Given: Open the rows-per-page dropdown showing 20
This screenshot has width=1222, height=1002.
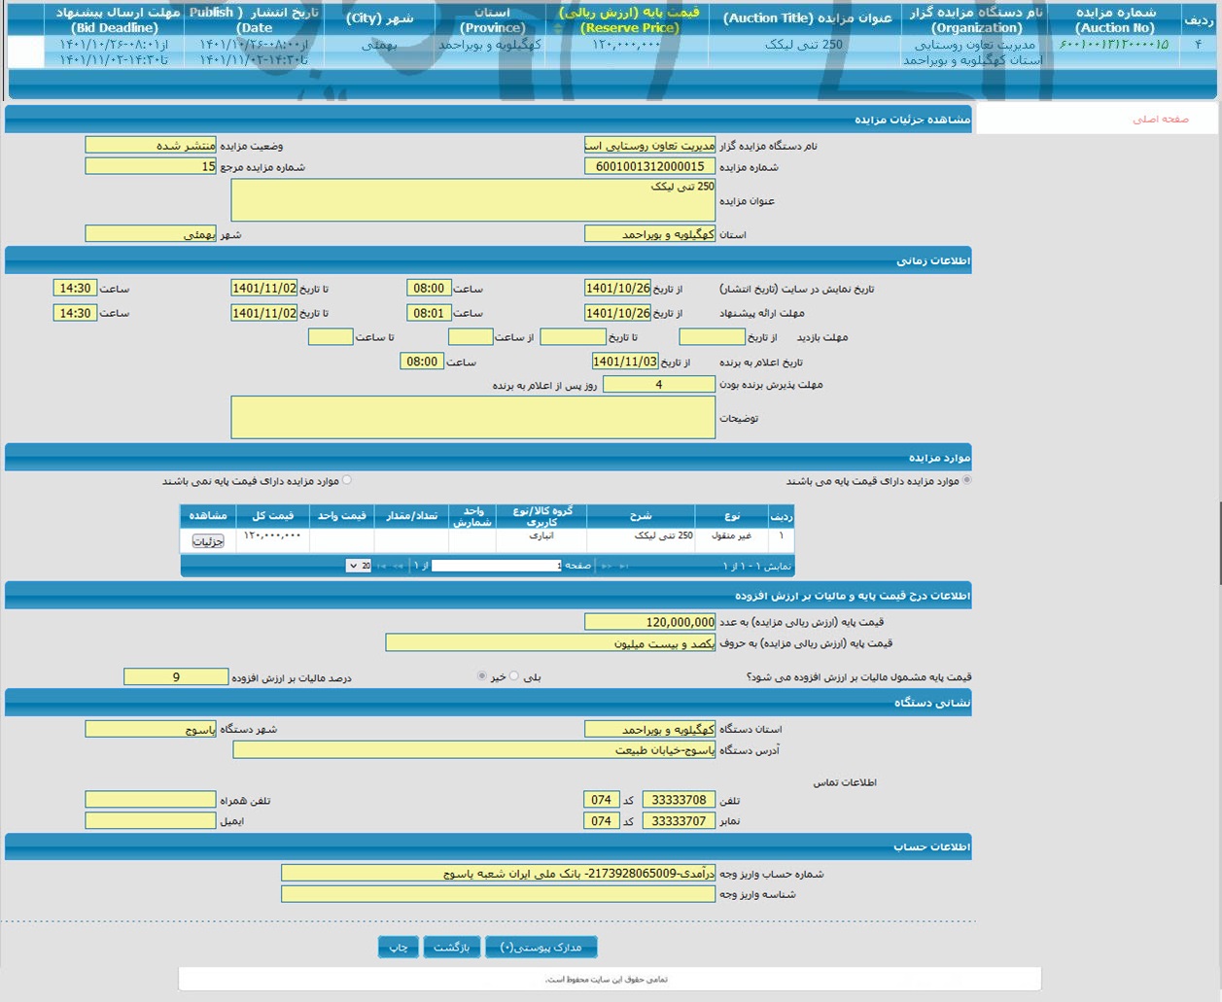Looking at the screenshot, I should pos(359,566).
